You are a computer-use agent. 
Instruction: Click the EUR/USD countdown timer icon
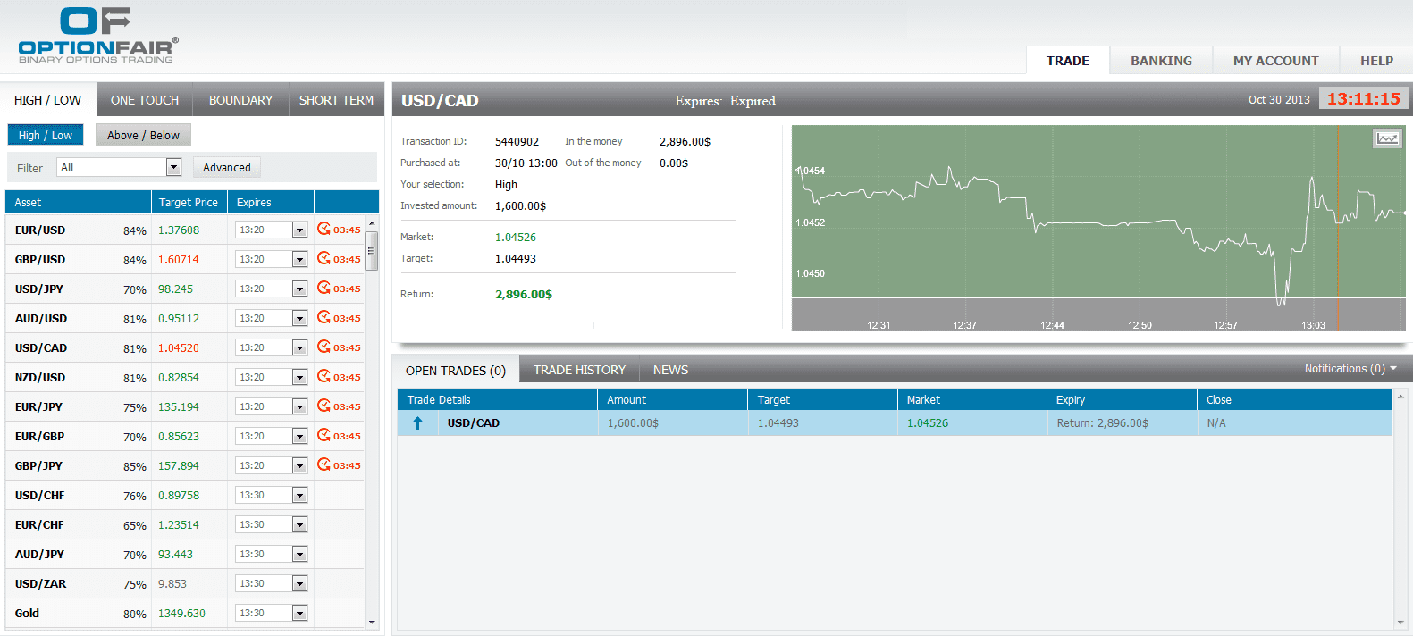(324, 230)
